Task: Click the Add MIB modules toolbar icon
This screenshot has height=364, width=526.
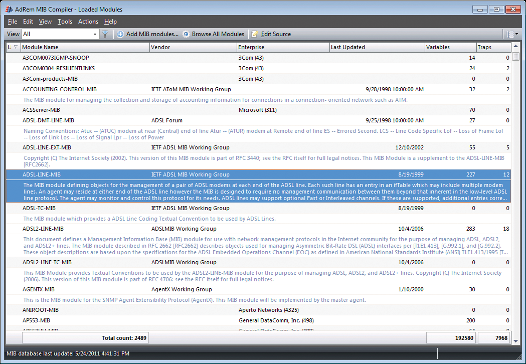Action: point(120,34)
